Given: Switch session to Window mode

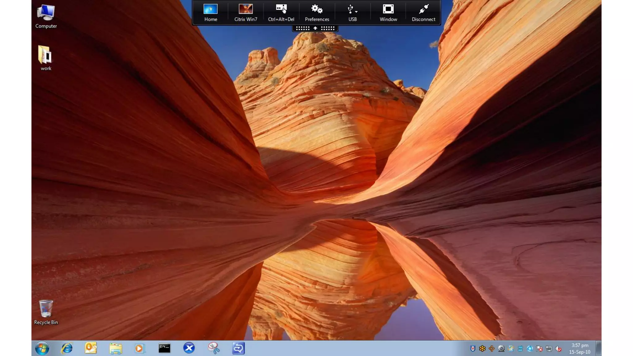Looking at the screenshot, I should pyautogui.click(x=388, y=12).
